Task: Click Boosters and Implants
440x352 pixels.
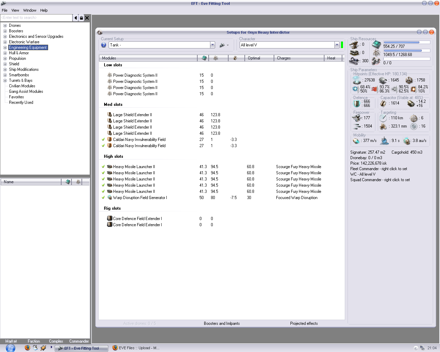Action: pos(222,323)
